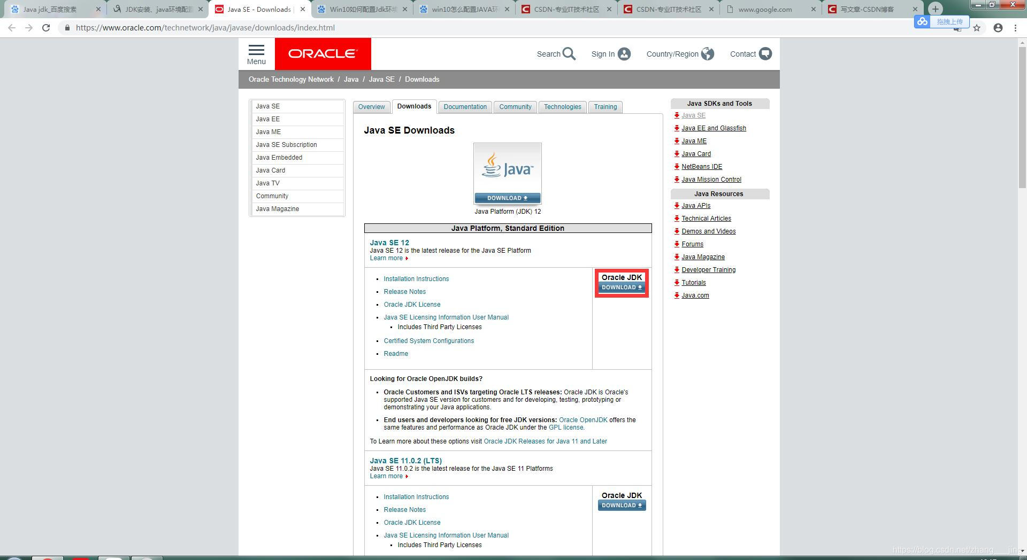
Task: Open Technical Articles resource link
Action: (x=706, y=219)
